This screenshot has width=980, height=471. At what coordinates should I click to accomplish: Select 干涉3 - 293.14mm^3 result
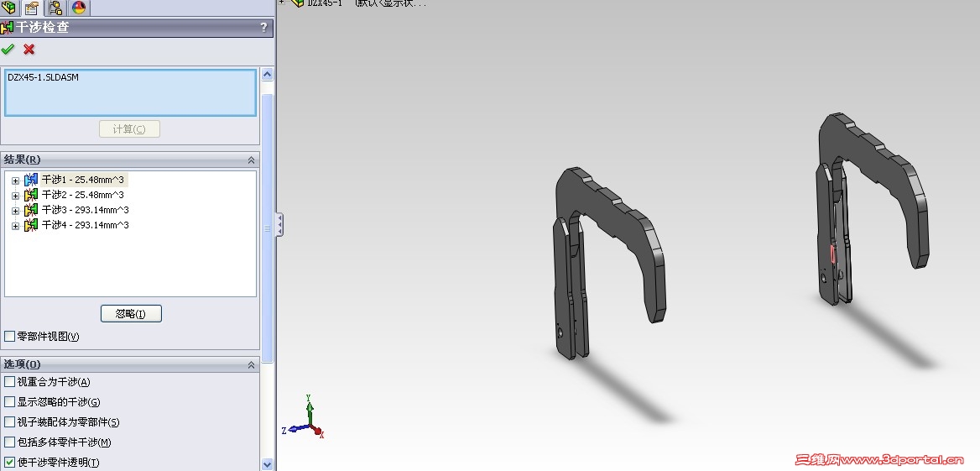[85, 210]
